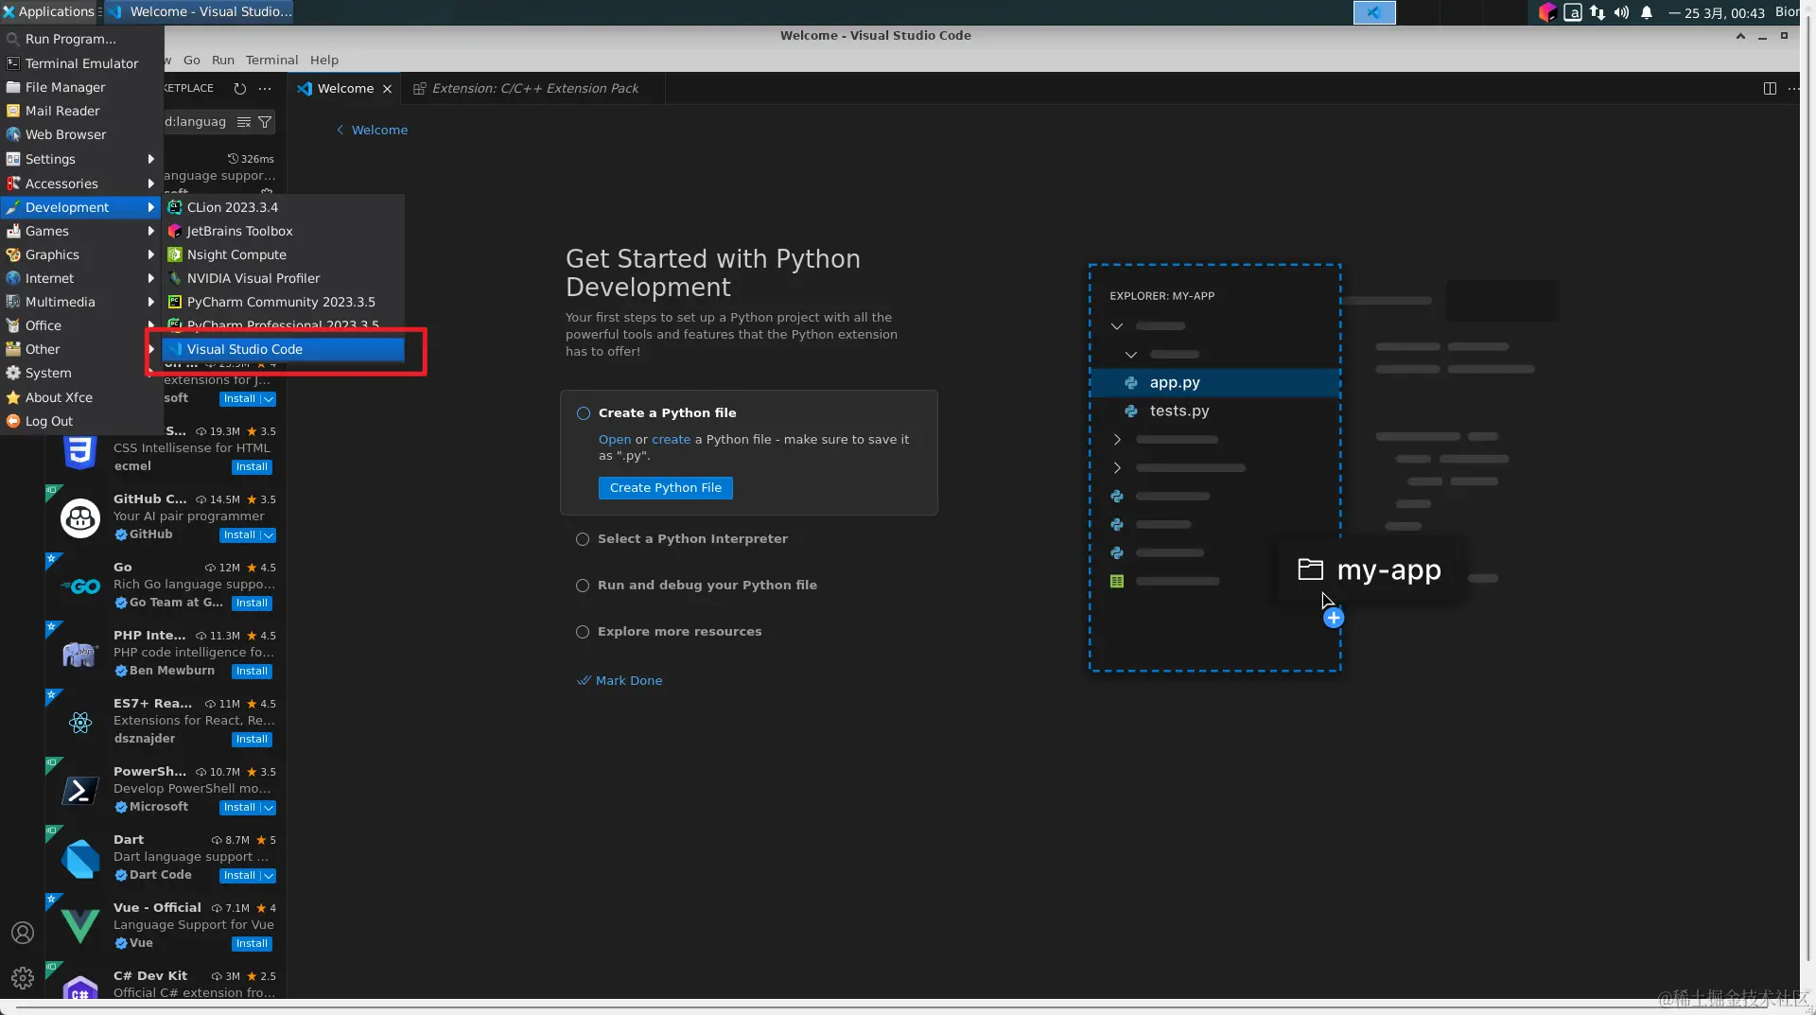Select the Welcome - Visual Studio taskbar window button

coord(199,11)
